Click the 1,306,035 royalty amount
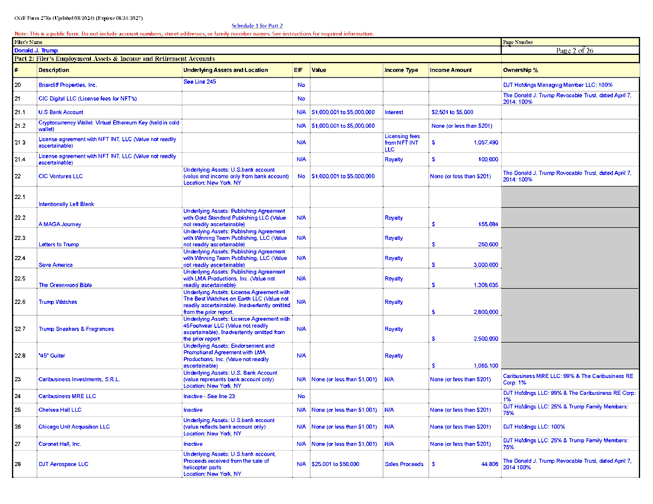This screenshot has height=504, width=653. tap(486, 285)
